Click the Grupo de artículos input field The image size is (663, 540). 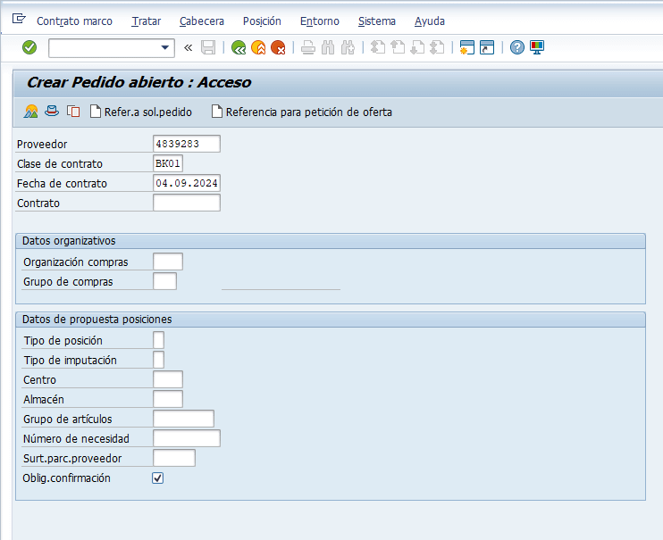183,420
